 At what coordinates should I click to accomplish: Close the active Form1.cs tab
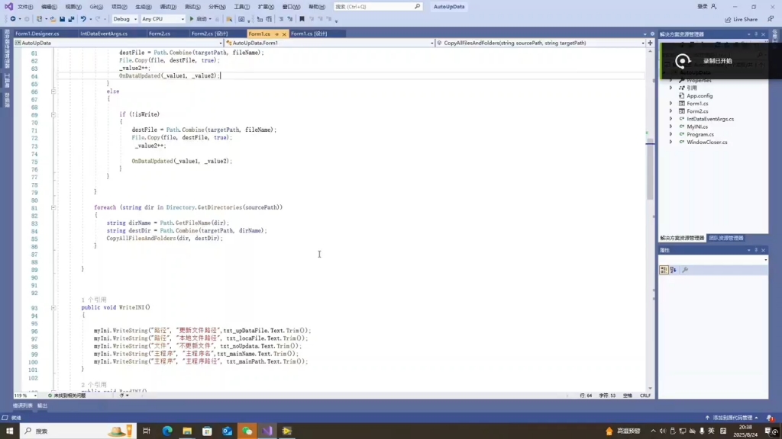tap(284, 34)
